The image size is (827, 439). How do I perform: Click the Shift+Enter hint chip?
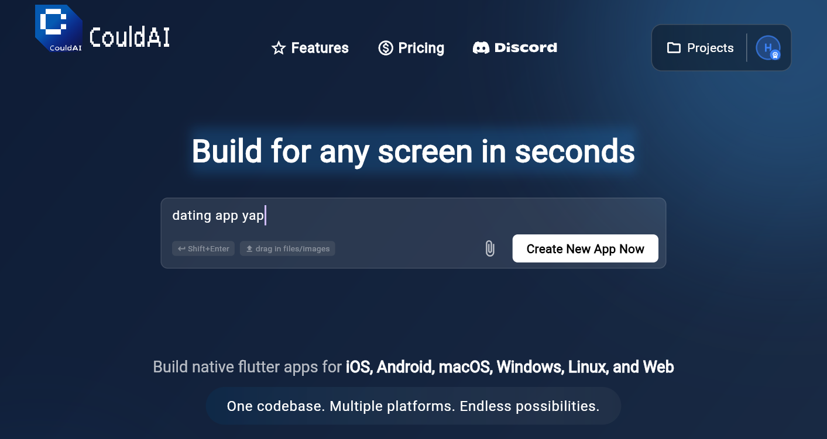tap(203, 248)
